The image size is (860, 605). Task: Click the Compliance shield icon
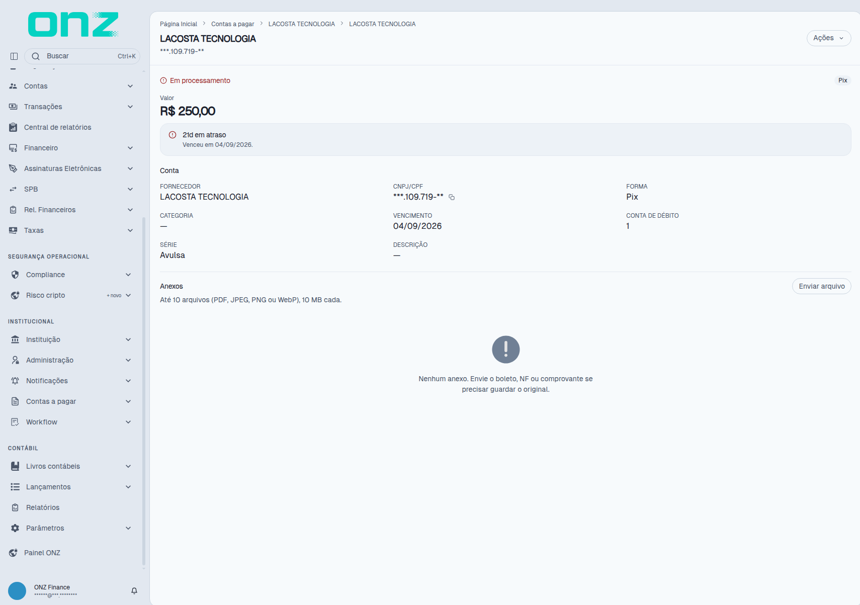15,275
